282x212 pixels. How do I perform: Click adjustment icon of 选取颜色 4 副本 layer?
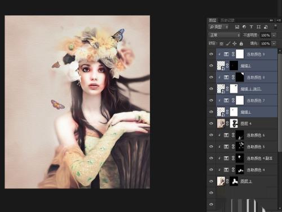tap(226, 159)
